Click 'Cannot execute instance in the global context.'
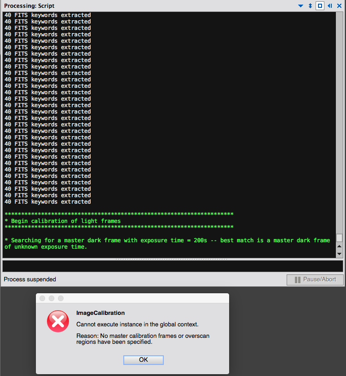The image size is (346, 376). pyautogui.click(x=138, y=325)
